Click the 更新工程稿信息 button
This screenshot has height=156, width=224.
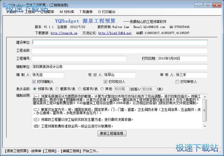[x=112, y=133]
